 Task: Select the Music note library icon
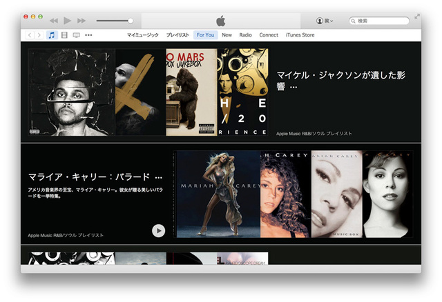[52, 35]
